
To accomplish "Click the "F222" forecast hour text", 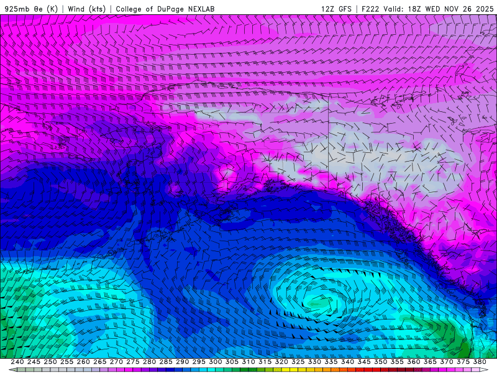I will pos(371,9).
